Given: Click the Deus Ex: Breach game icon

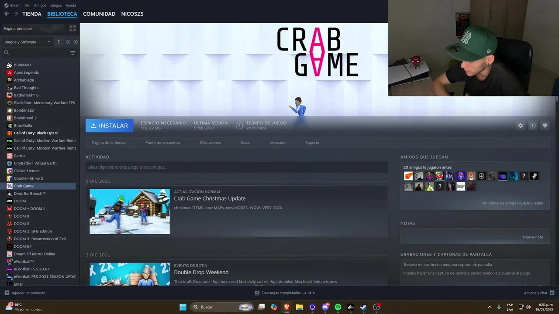Looking at the screenshot, I should coord(10,194).
